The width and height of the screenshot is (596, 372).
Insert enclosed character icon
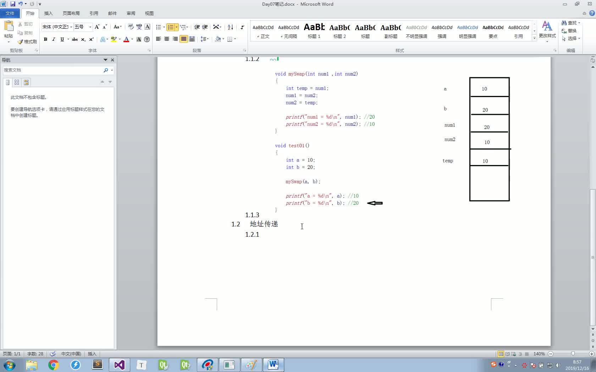click(x=147, y=39)
